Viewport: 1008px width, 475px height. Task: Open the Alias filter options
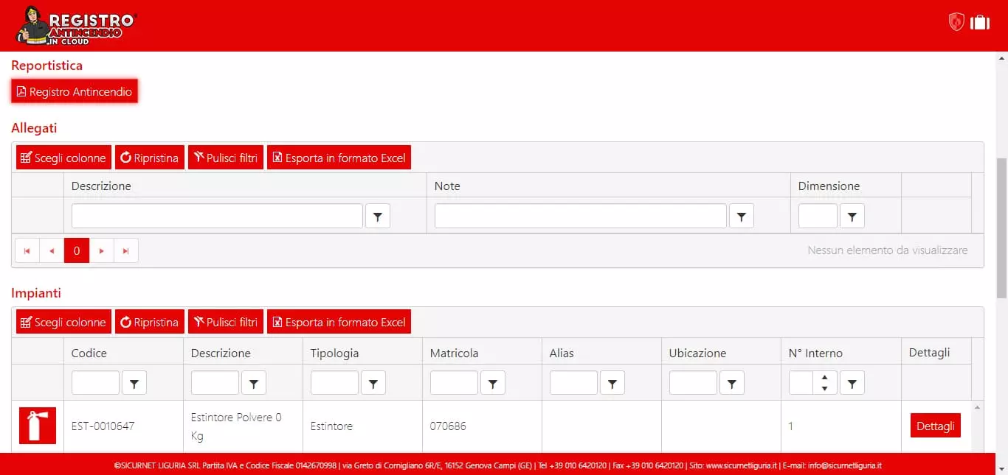click(612, 383)
